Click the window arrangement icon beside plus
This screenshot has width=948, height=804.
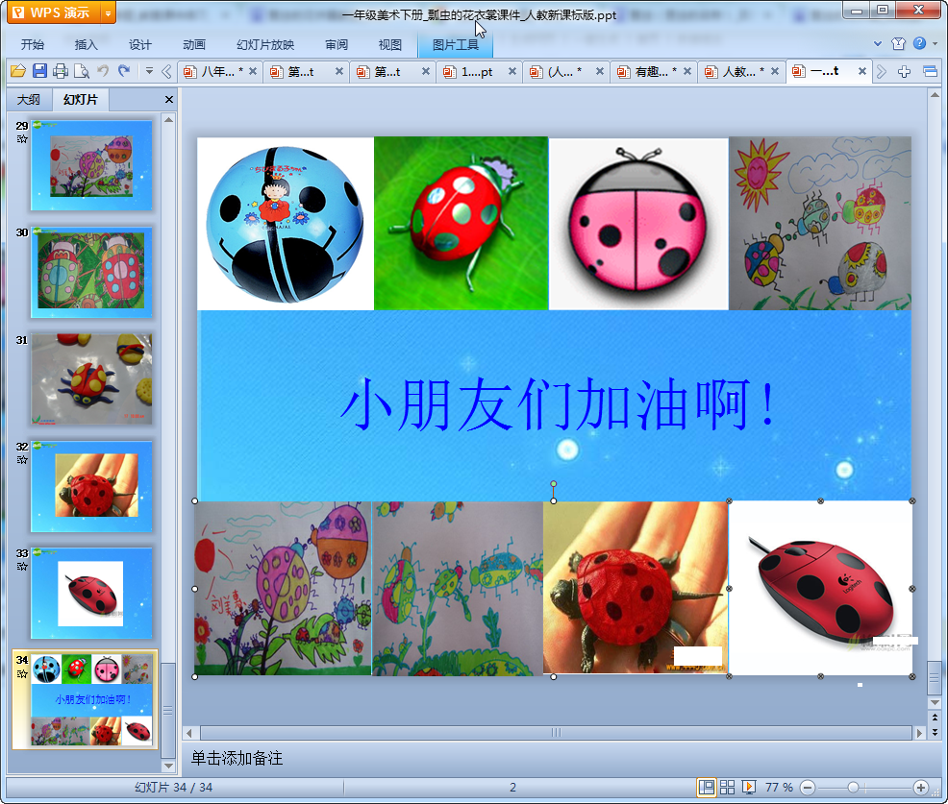[x=931, y=72]
